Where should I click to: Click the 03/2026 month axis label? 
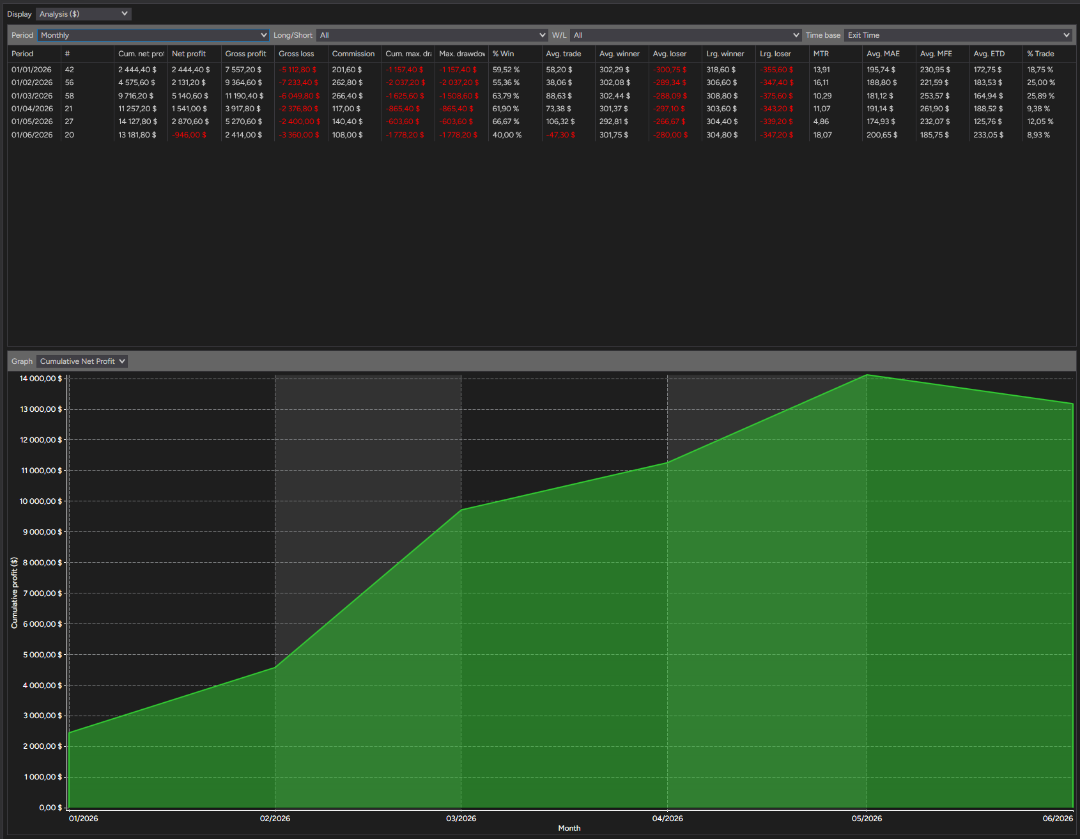point(461,818)
